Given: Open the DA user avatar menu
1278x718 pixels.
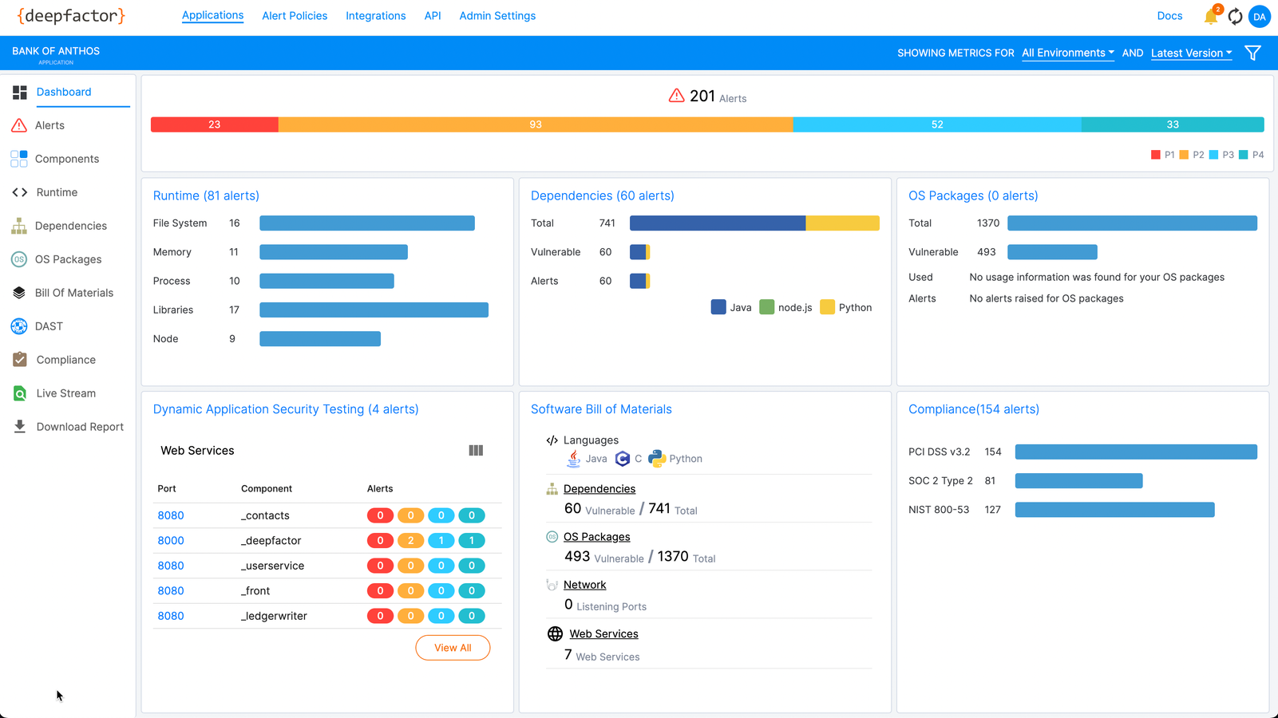Looking at the screenshot, I should point(1259,16).
